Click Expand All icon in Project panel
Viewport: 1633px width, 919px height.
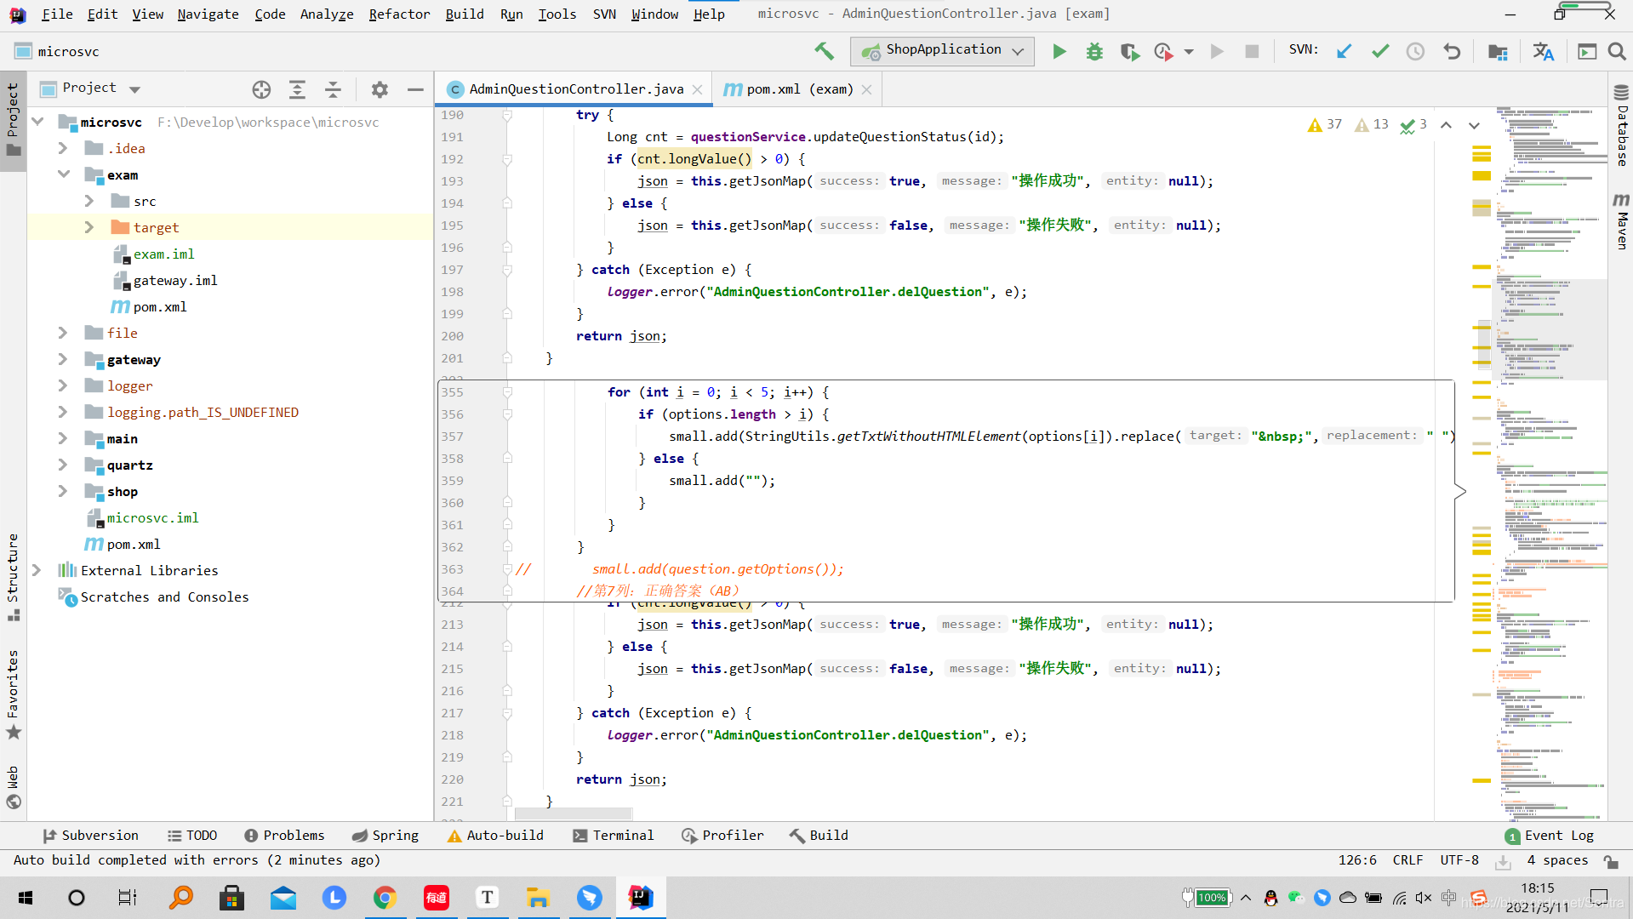297,89
